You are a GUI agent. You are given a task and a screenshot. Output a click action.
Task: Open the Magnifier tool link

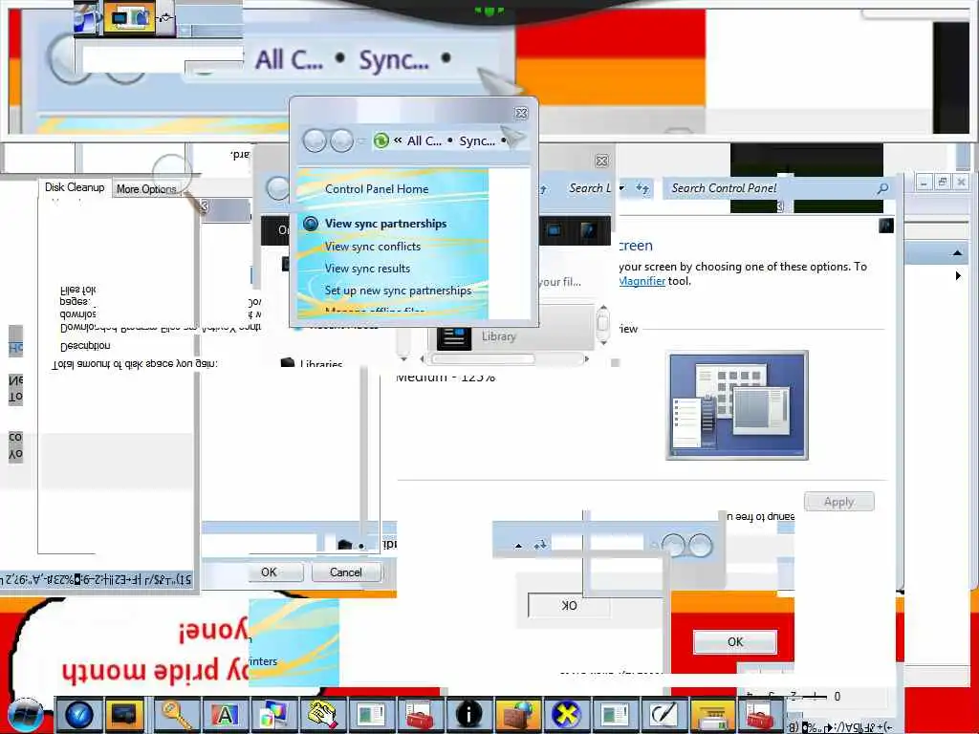(x=642, y=281)
